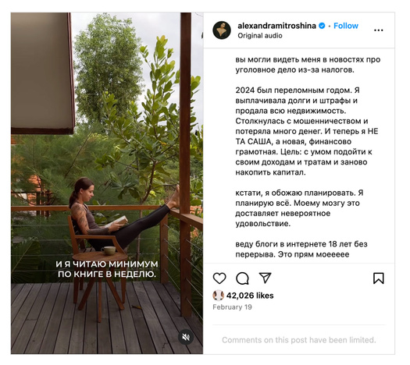The width and height of the screenshot is (410, 365).
Task: Open the three-dot more options menu
Action: [x=378, y=30]
